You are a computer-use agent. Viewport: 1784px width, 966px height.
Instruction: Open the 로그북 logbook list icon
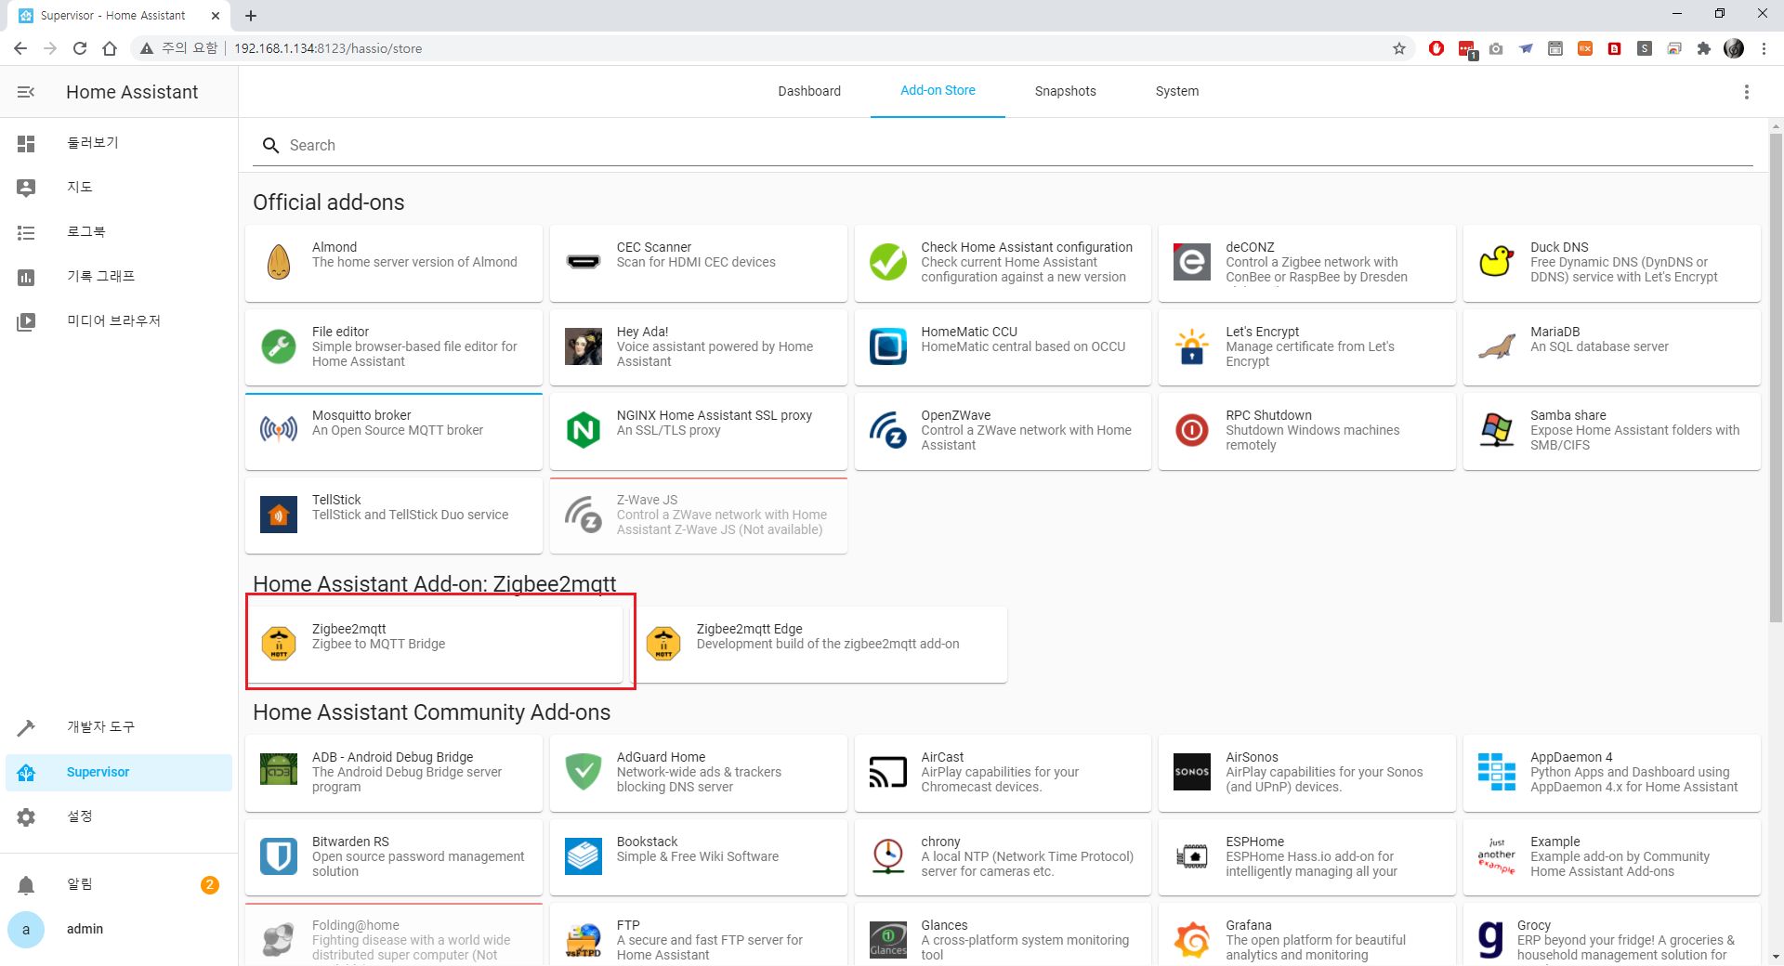[26, 232]
